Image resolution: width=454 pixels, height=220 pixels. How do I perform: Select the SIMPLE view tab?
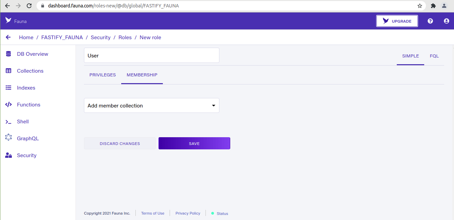click(x=410, y=56)
